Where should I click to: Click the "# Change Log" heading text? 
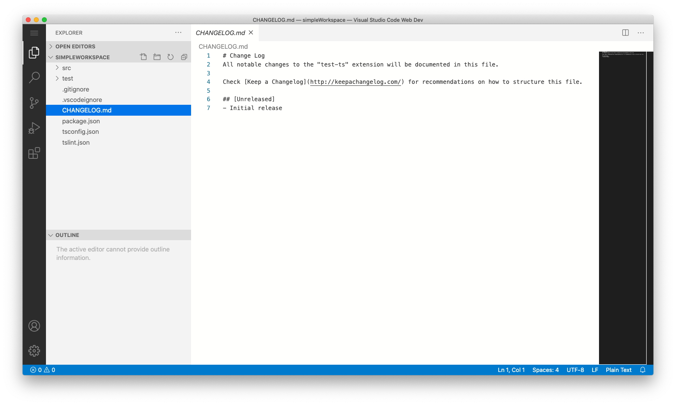coord(244,56)
